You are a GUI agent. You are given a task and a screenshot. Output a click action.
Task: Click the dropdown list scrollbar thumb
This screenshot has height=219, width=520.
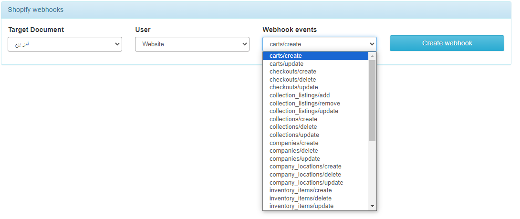pyautogui.click(x=372, y=100)
